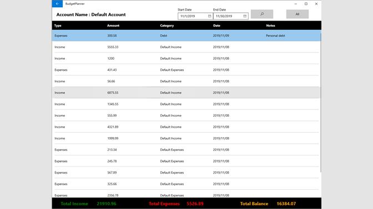Select the Income 6875.55 row
This screenshot has width=373, height=209.
186,93
